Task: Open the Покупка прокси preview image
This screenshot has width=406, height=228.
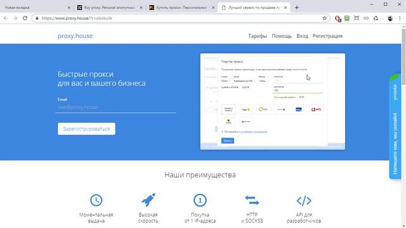Action: [x=272, y=101]
